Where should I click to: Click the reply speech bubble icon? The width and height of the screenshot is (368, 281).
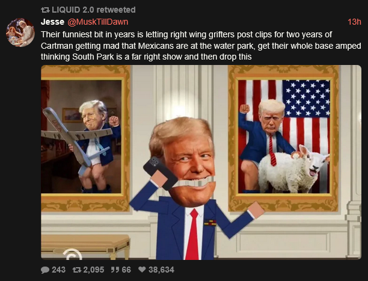(45, 270)
